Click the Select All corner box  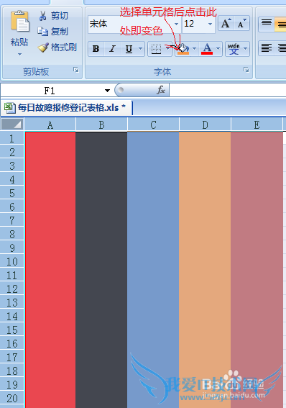pos(12,124)
